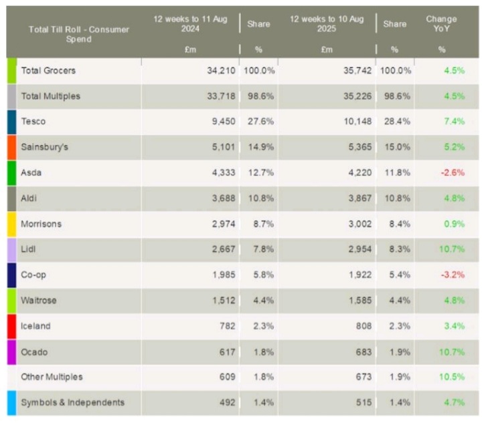Click the Symbols & Independents blue swatch
The height and width of the screenshot is (423, 482).
point(11,402)
